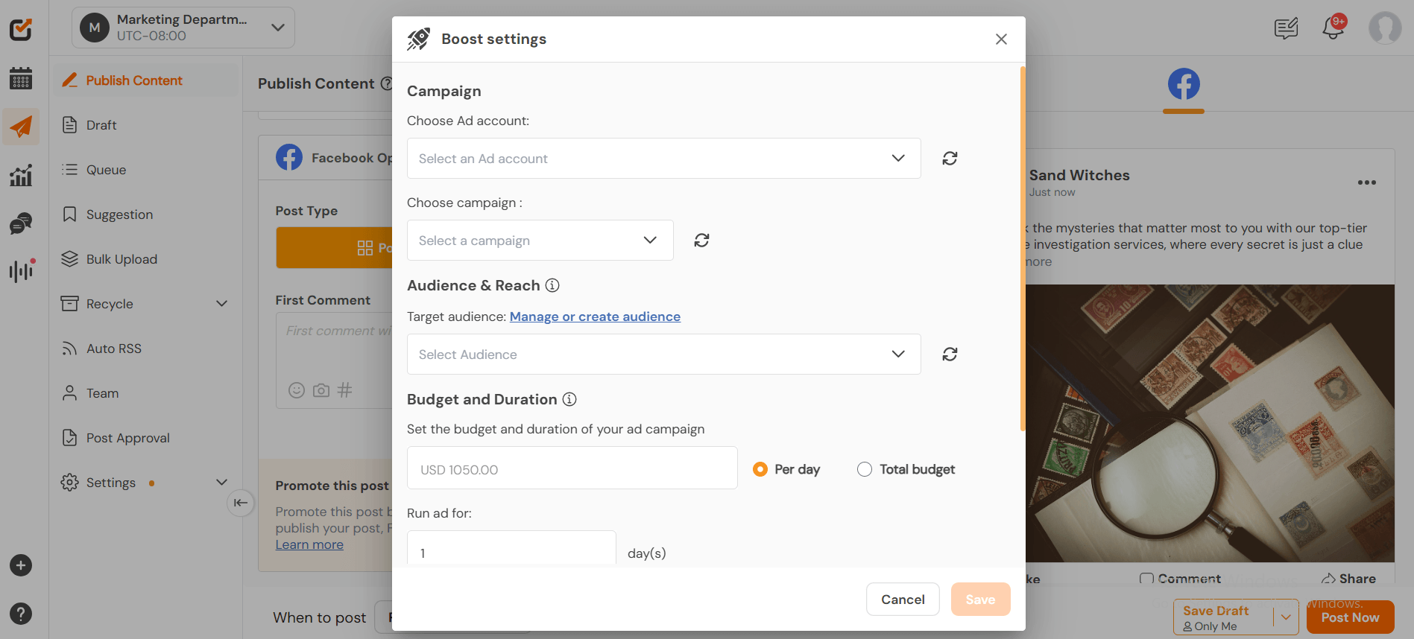The width and height of the screenshot is (1414, 639).
Task: Click the Cancel button
Action: coord(903,599)
